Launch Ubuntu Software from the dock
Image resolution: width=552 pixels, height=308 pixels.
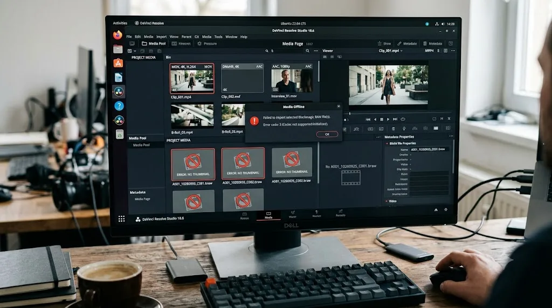118,63
